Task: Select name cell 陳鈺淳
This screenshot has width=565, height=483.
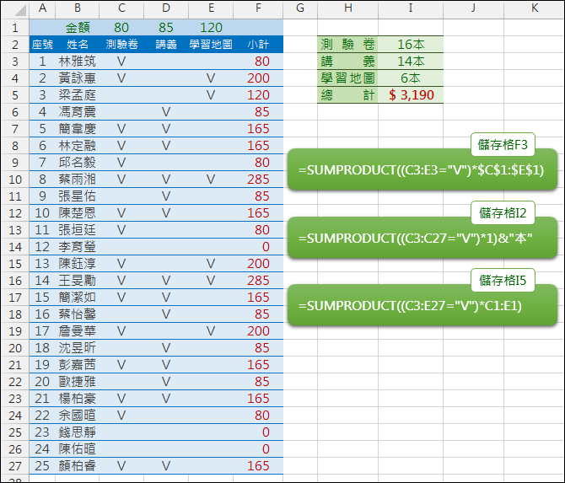Action: pos(78,264)
